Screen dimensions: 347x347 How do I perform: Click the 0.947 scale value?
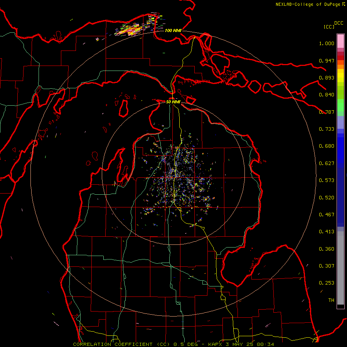click(x=327, y=61)
